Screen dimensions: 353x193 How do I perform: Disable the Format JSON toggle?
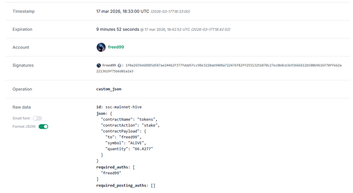(43, 126)
